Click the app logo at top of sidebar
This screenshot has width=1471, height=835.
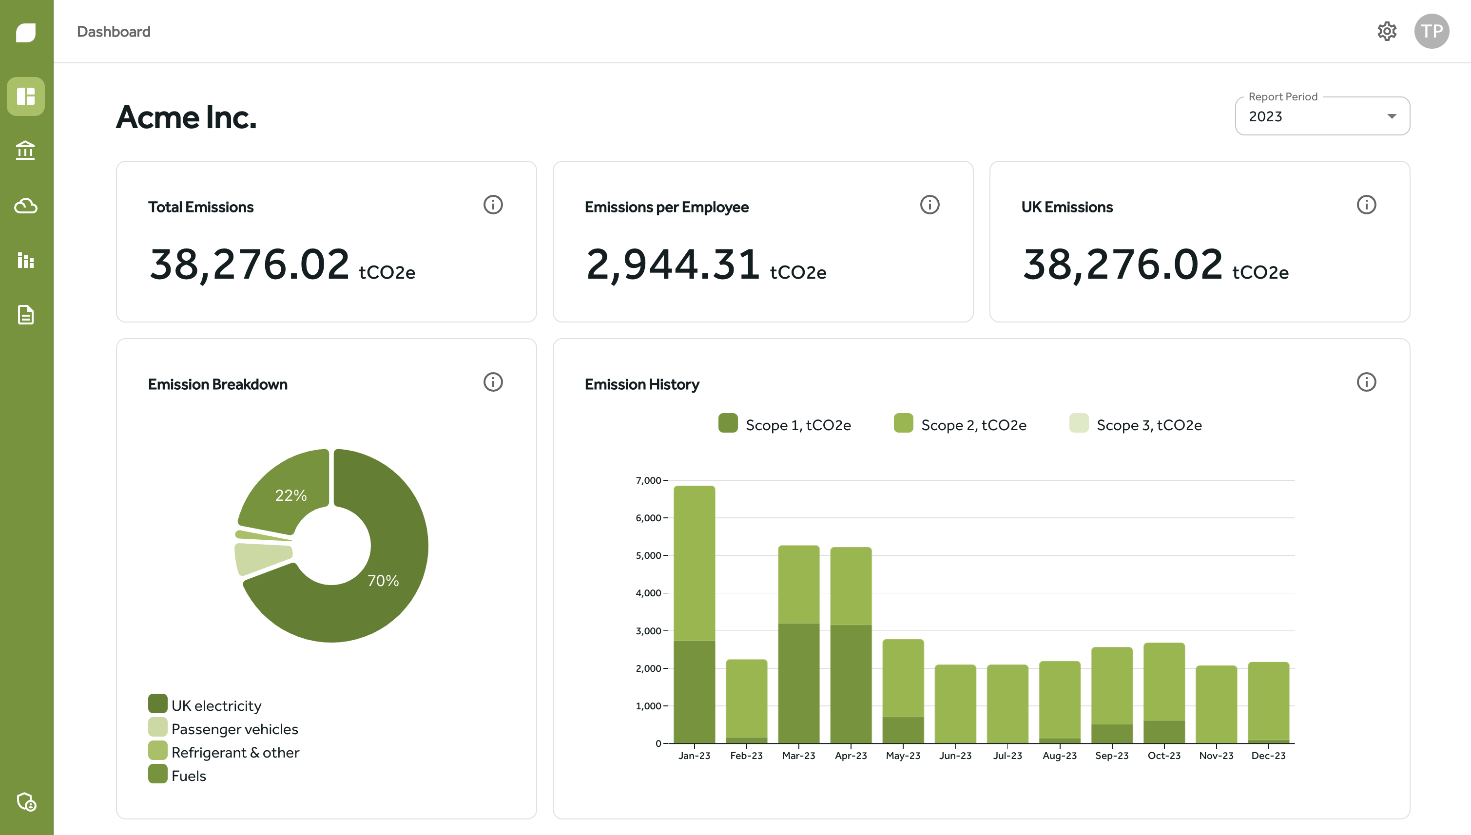(x=26, y=33)
